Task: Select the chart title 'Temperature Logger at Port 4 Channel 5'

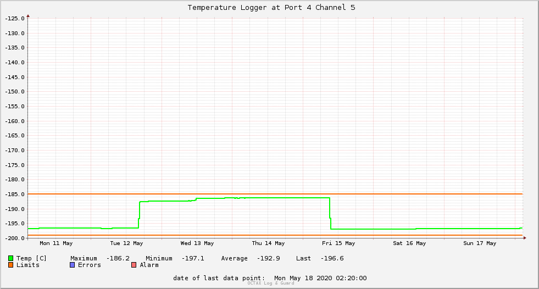Action: pos(271,8)
